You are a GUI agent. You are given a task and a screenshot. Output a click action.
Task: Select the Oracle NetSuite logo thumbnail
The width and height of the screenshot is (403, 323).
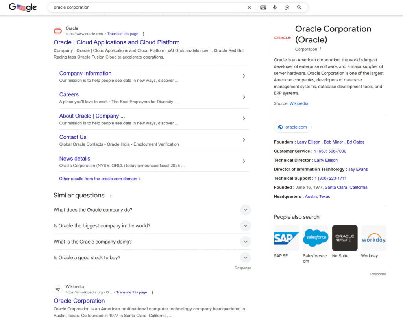click(x=345, y=238)
